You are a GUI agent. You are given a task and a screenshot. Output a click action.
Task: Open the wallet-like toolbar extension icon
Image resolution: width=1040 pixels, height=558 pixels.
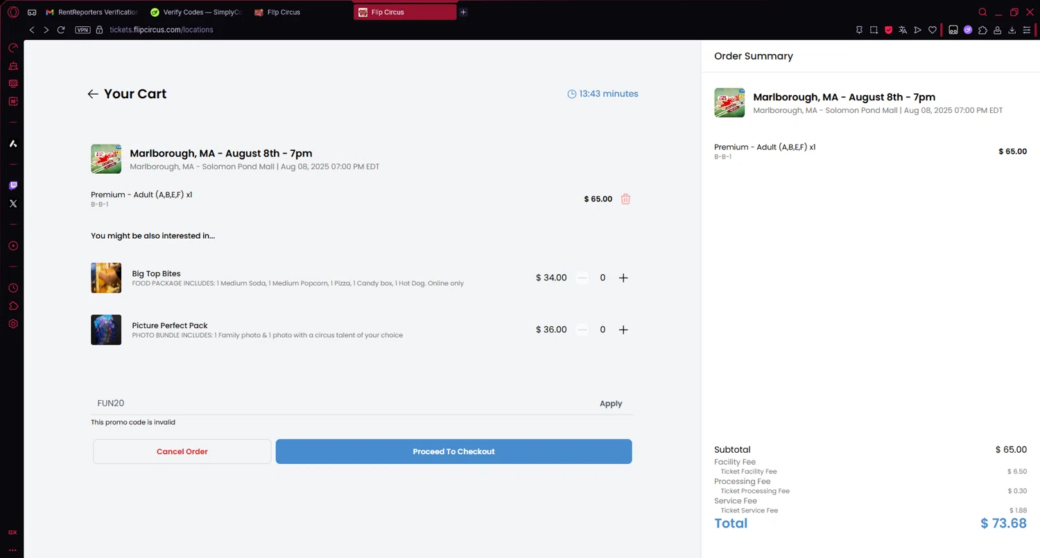pos(953,30)
